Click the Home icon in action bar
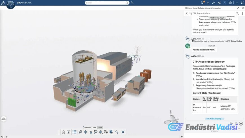245x138 pixels. 63,132
